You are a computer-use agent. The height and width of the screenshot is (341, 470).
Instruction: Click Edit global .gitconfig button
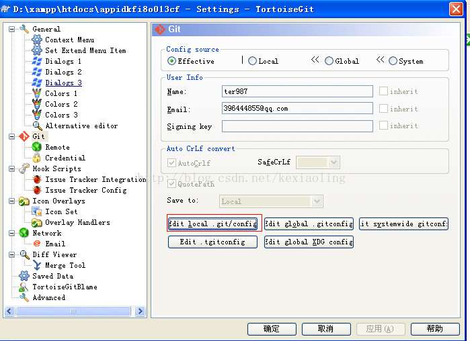coord(309,224)
